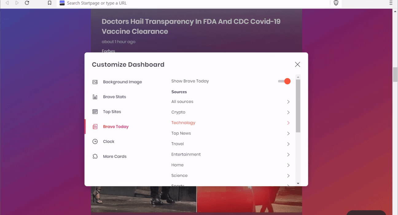The height and width of the screenshot is (215, 398).
Task: Click the Brave Stats chart icon
Action: click(95, 97)
